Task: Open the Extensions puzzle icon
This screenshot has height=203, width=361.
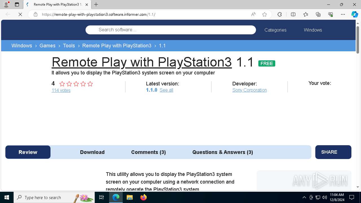Action: pyautogui.click(x=279, y=14)
